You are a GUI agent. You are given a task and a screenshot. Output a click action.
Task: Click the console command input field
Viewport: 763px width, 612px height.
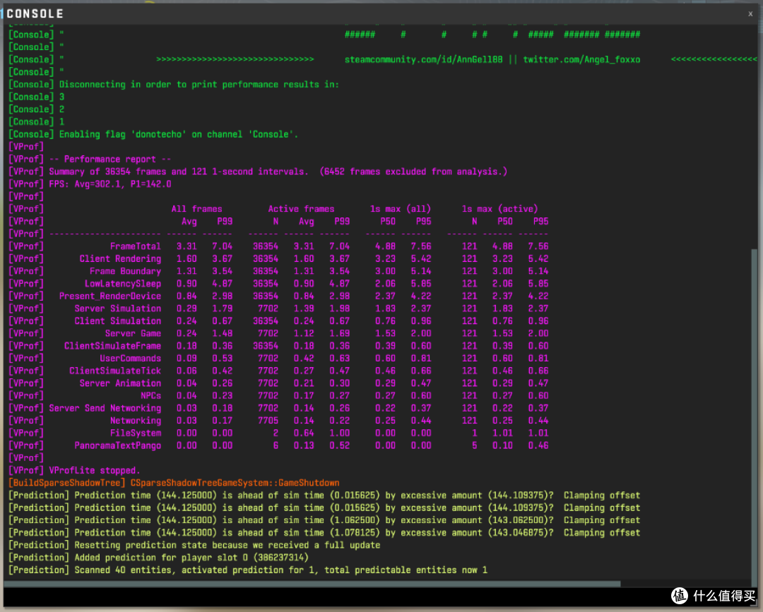(336, 597)
